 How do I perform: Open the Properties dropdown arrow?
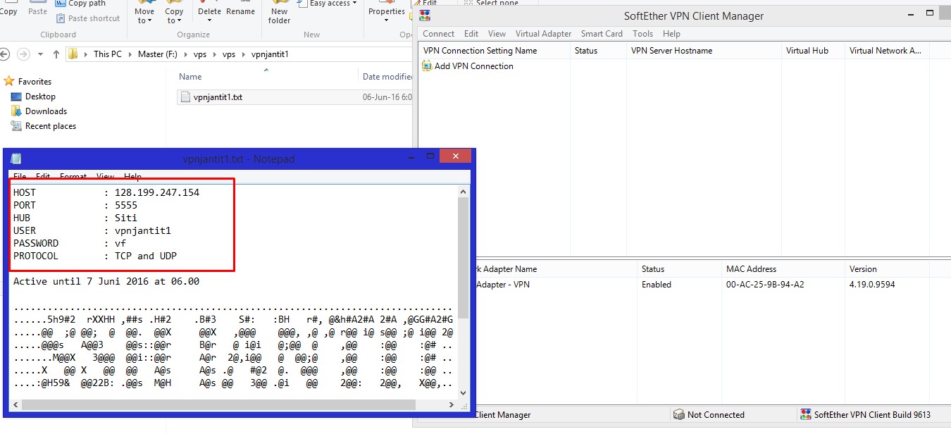click(x=387, y=20)
